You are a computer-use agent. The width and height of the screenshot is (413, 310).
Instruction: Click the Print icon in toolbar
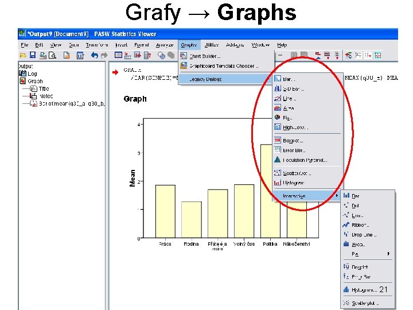coord(42,55)
